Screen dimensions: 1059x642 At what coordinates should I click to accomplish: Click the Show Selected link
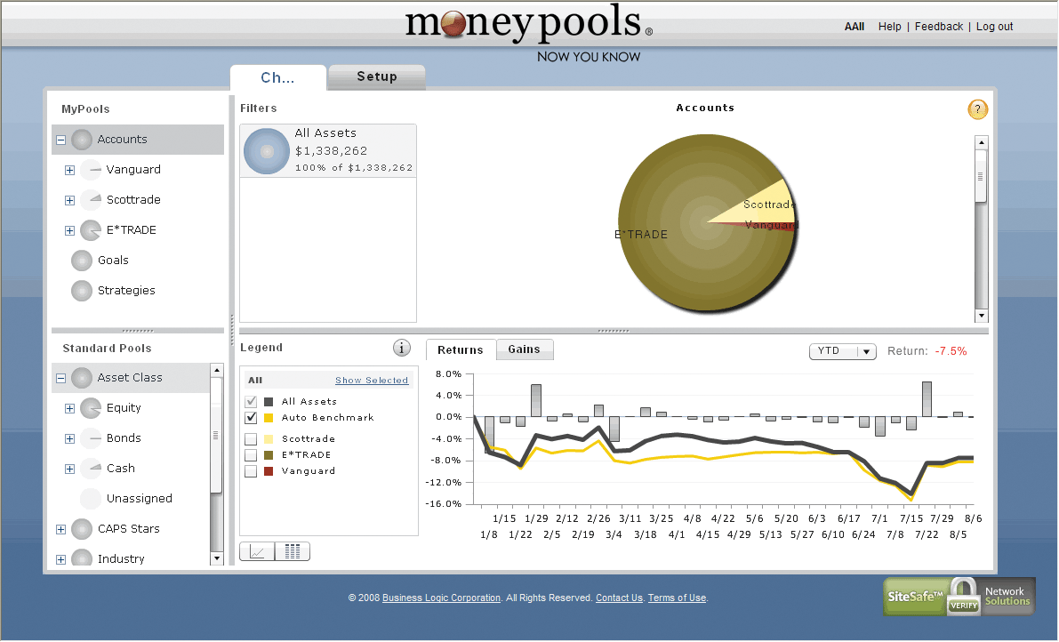pos(372,381)
